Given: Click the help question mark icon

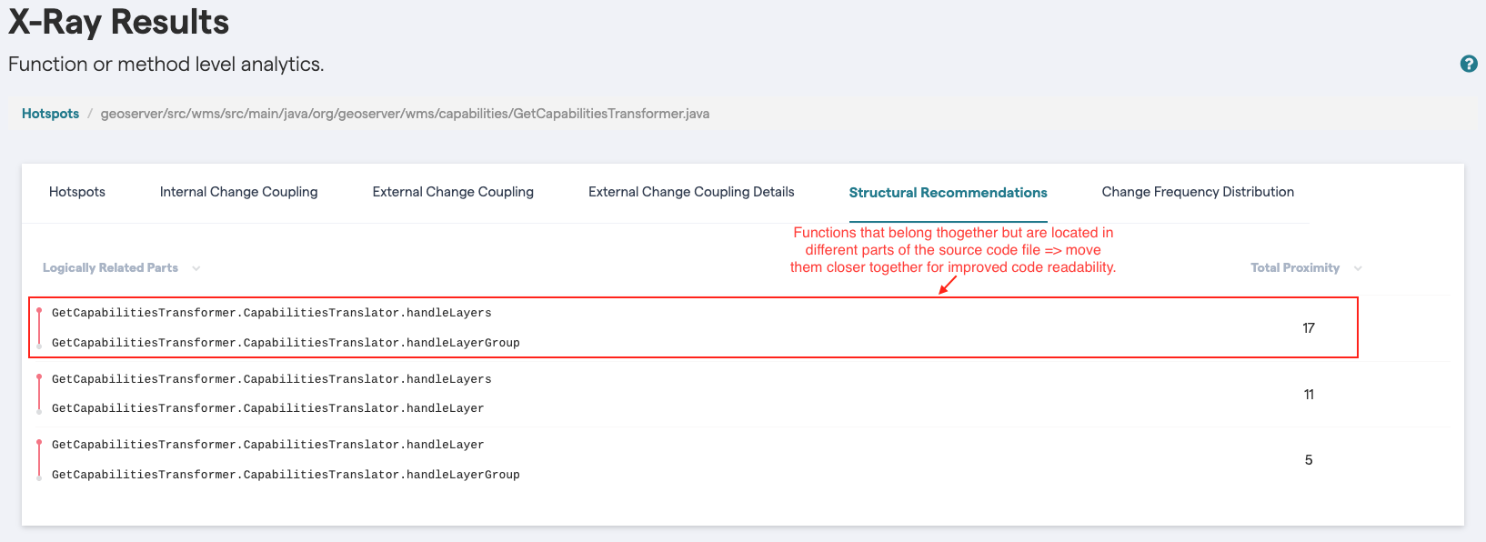Looking at the screenshot, I should point(1468,64).
